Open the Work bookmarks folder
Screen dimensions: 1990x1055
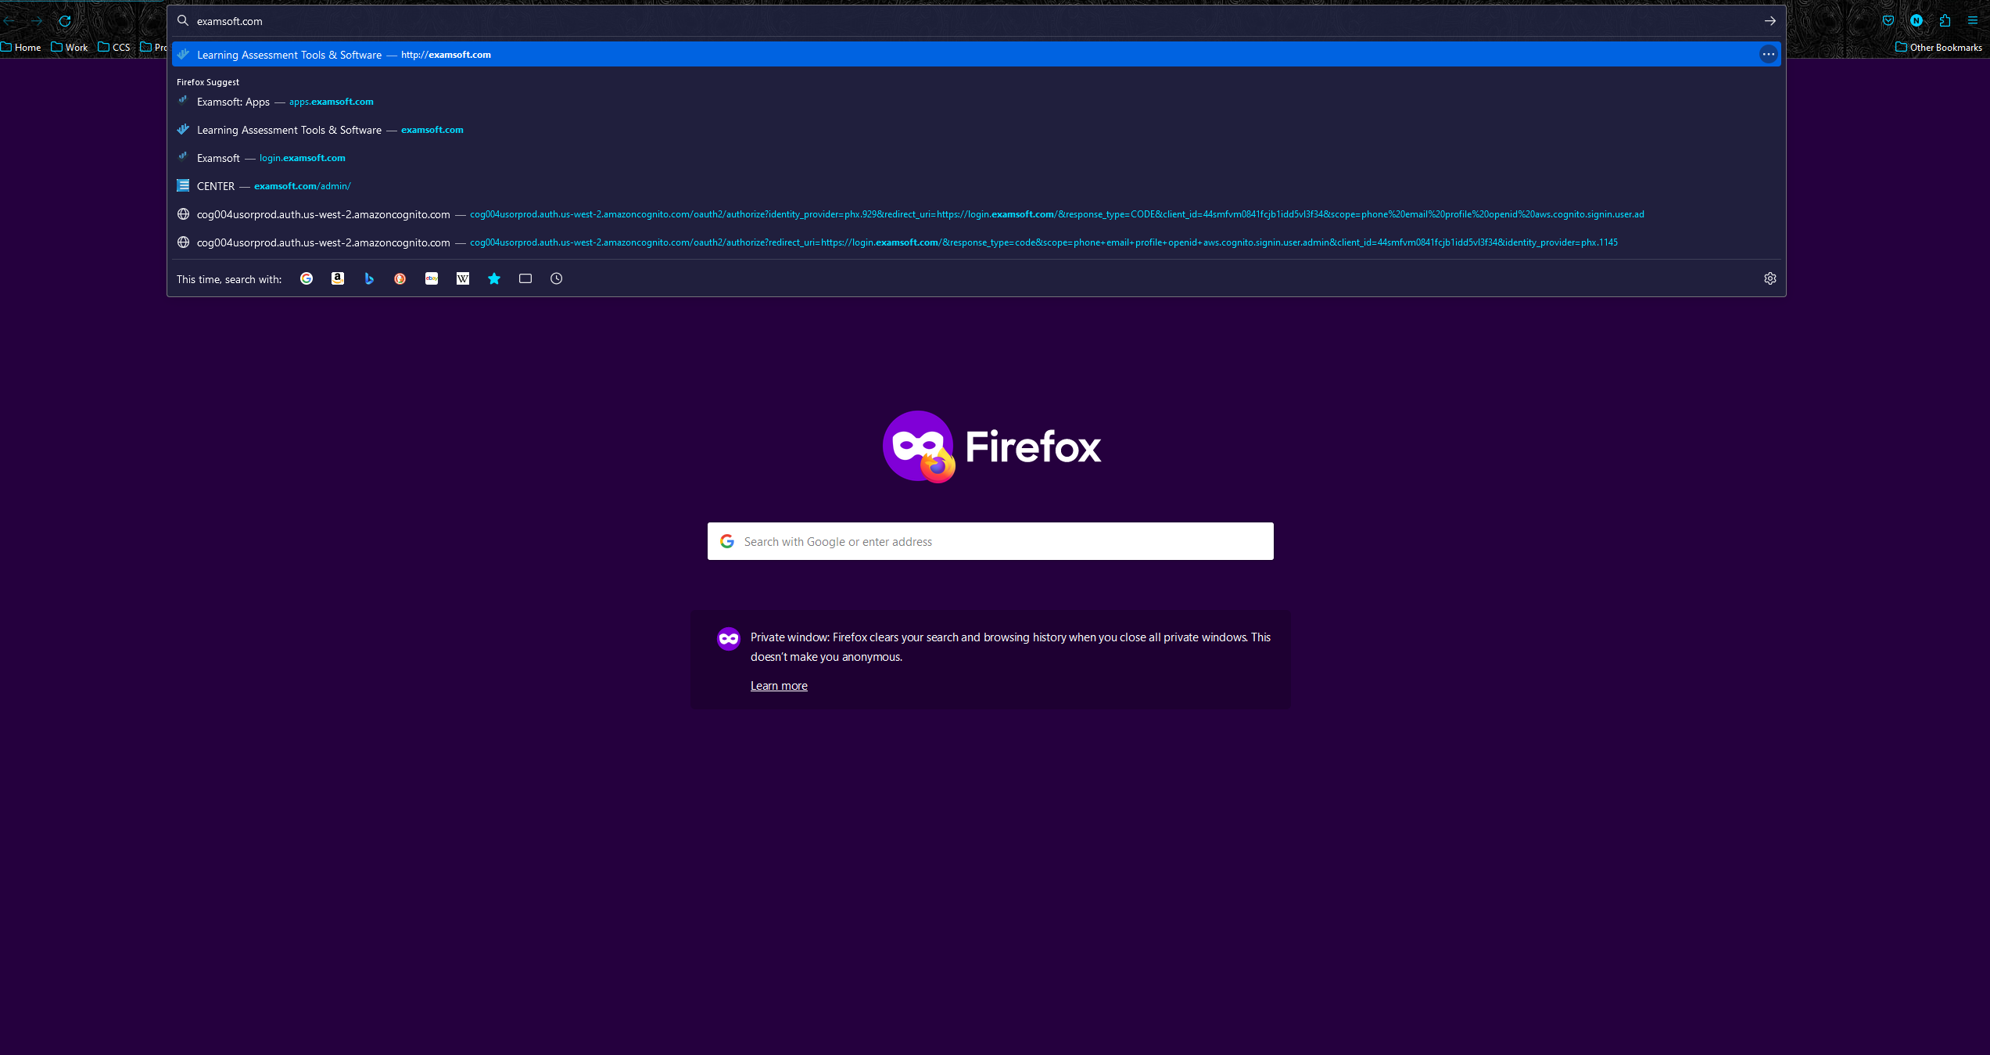70,47
